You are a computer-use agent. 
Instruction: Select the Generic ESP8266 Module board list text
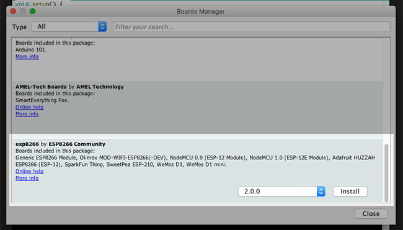[195, 161]
